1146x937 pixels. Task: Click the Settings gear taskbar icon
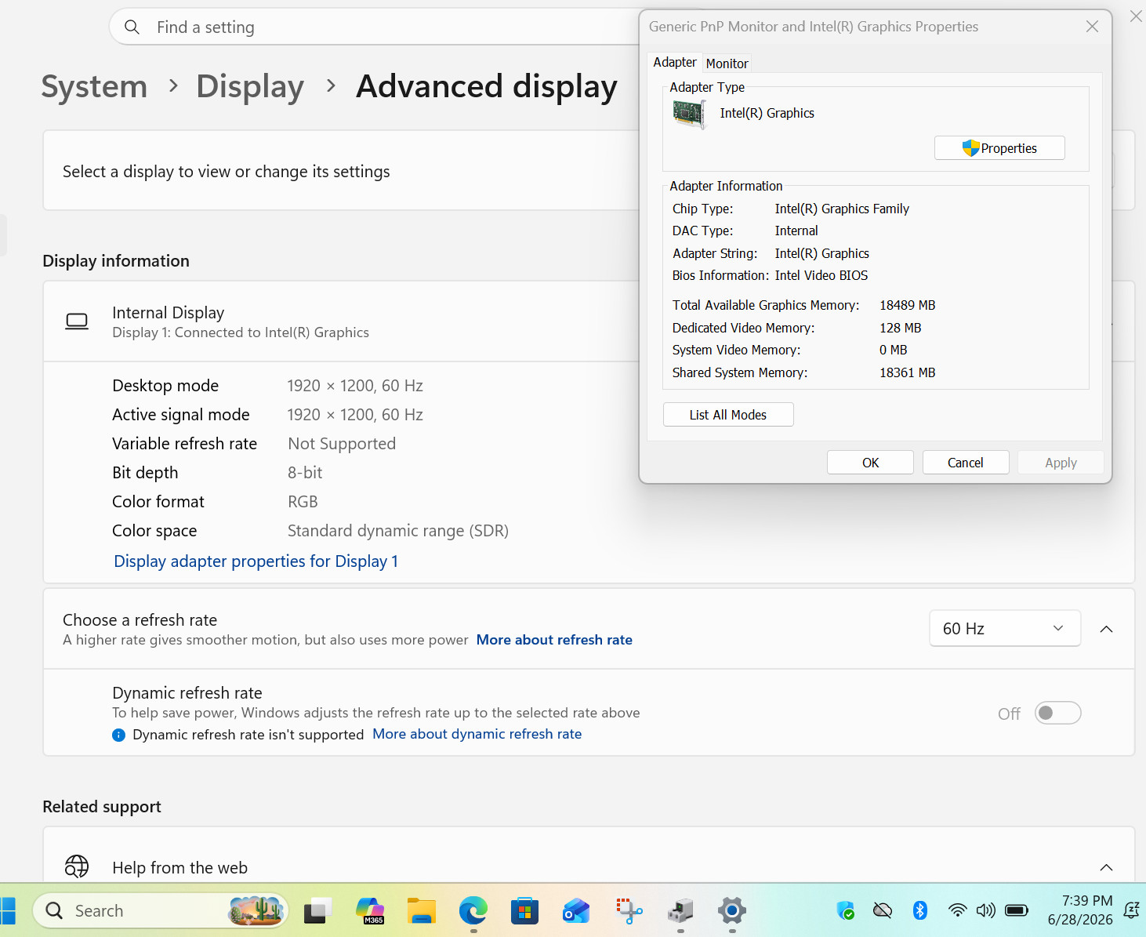[731, 910]
